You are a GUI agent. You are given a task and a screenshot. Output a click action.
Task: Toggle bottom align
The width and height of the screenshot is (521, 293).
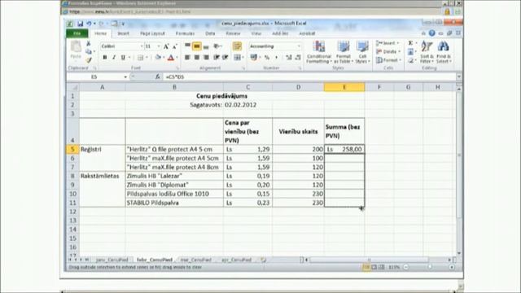(206, 46)
